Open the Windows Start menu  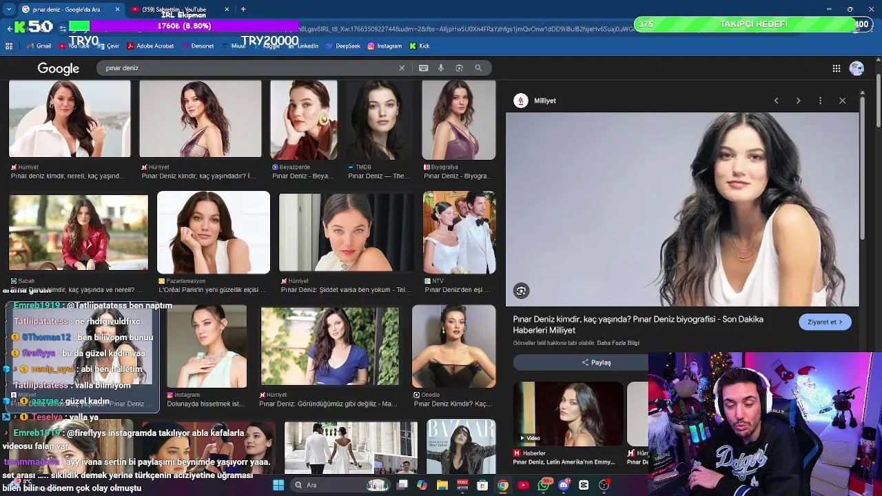click(x=278, y=485)
